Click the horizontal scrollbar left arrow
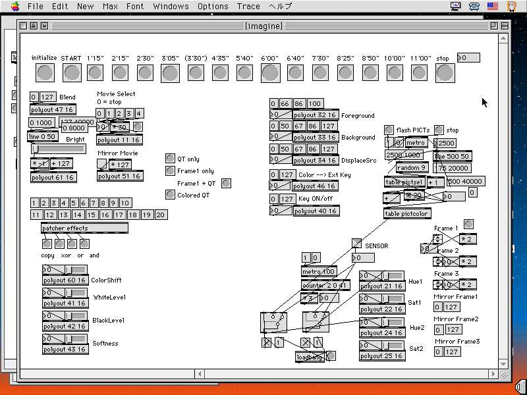527x395 pixels. 200,373
